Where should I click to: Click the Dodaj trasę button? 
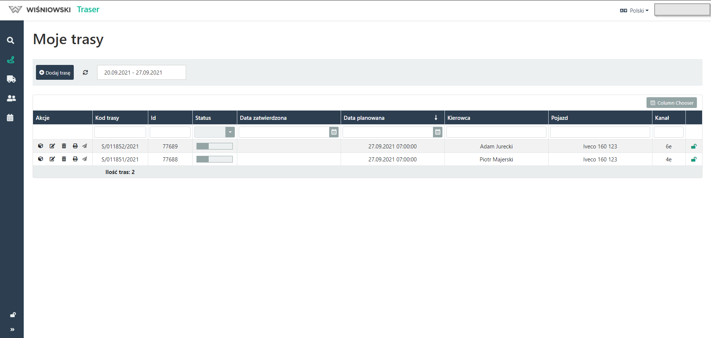pyautogui.click(x=55, y=73)
